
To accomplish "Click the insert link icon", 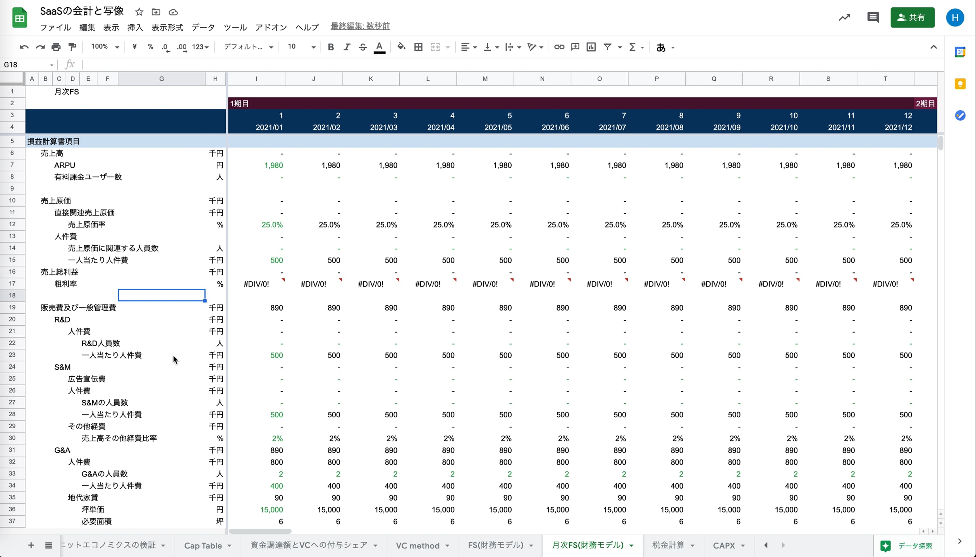I will coord(559,47).
